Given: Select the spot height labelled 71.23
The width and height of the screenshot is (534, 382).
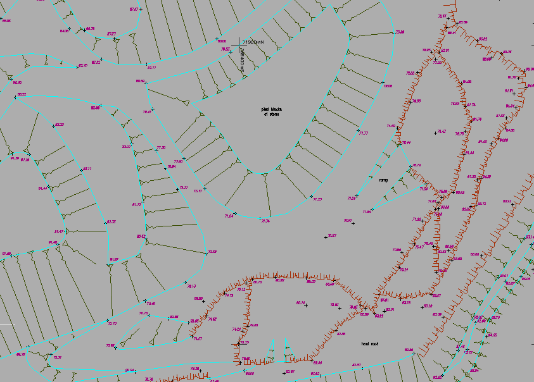Looking at the screenshot, I should (x=317, y=199).
